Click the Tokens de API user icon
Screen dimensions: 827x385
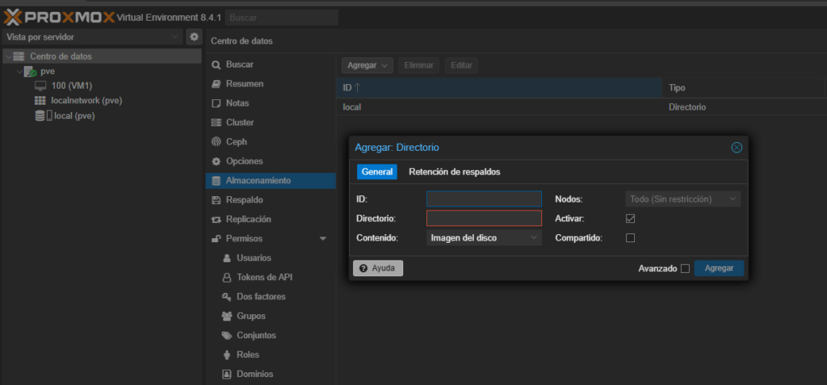[x=228, y=278]
